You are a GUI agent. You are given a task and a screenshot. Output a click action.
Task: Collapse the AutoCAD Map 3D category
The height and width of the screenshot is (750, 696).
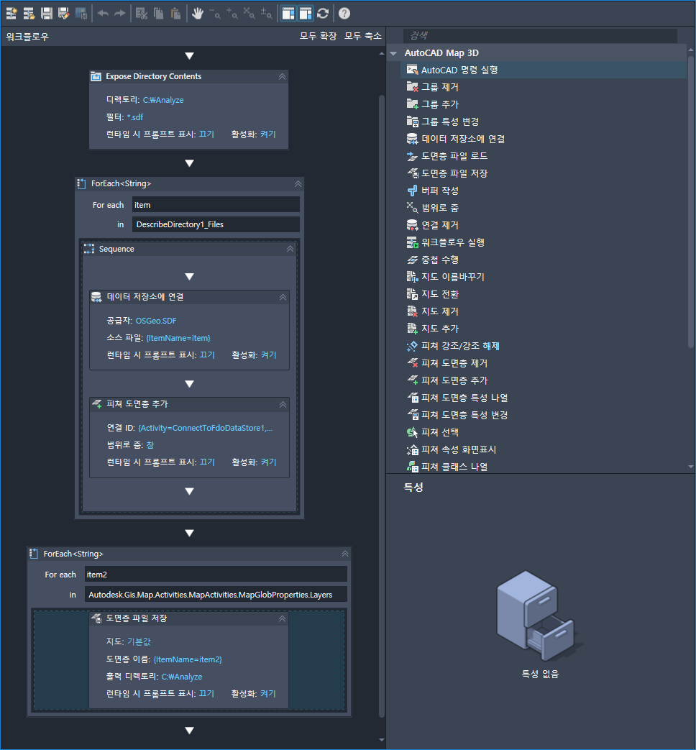pyautogui.click(x=394, y=53)
